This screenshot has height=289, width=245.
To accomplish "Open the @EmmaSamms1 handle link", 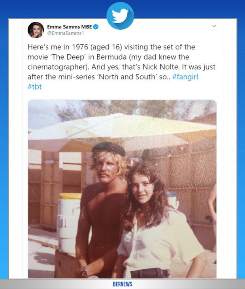I will pyautogui.click(x=66, y=33).
